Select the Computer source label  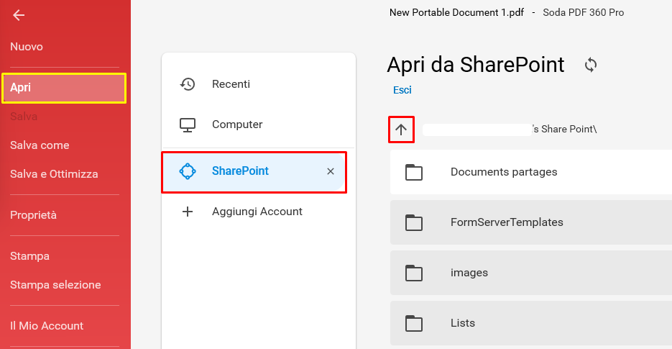(x=237, y=124)
